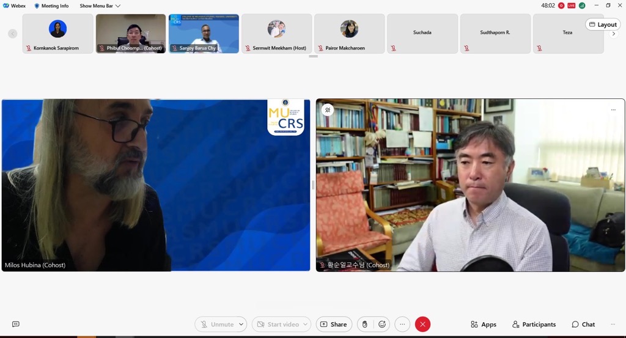Expand the Show Menu Bar dropdown
The height and width of the screenshot is (338, 626).
[100, 6]
